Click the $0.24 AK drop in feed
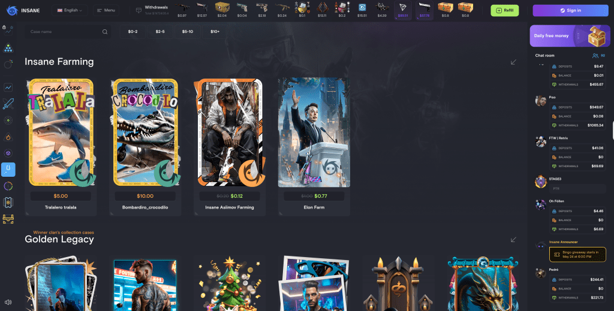614x311 pixels. (282, 10)
